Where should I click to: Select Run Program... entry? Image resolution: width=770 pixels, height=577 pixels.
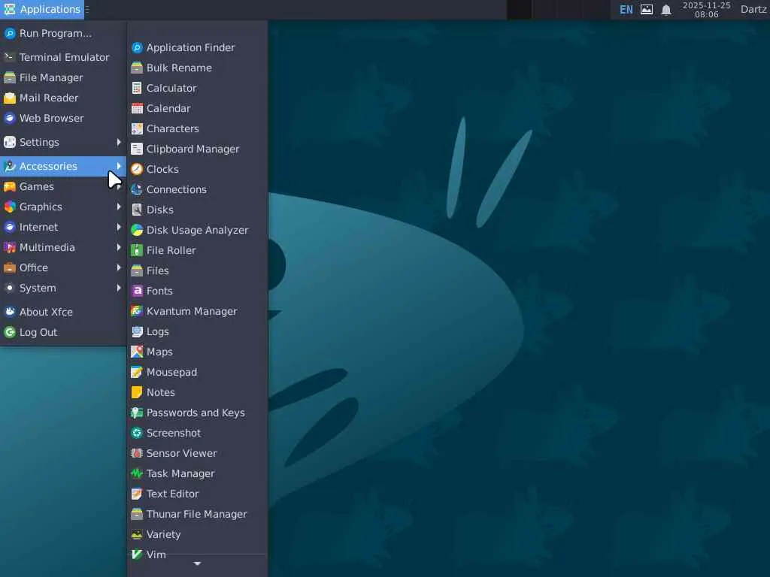63,33
